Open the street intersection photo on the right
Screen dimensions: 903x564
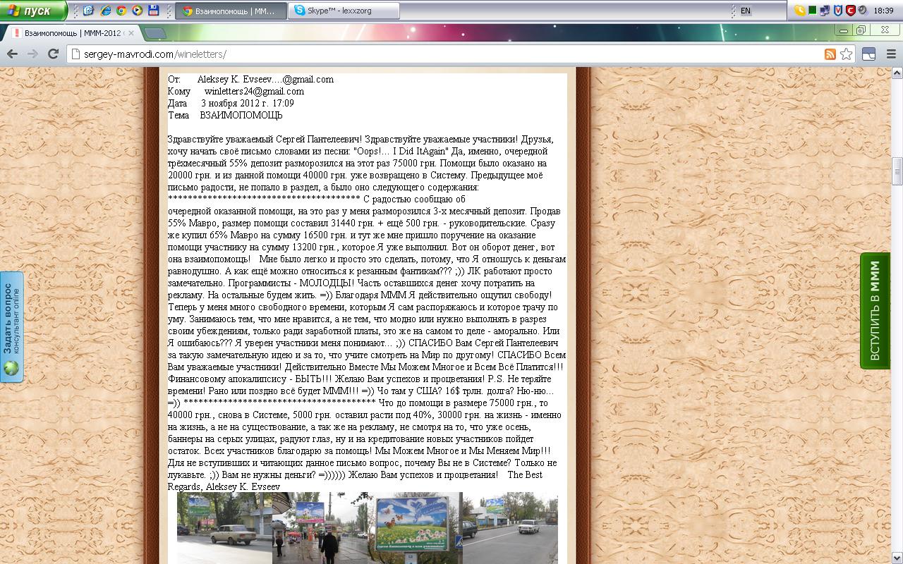(x=510, y=528)
